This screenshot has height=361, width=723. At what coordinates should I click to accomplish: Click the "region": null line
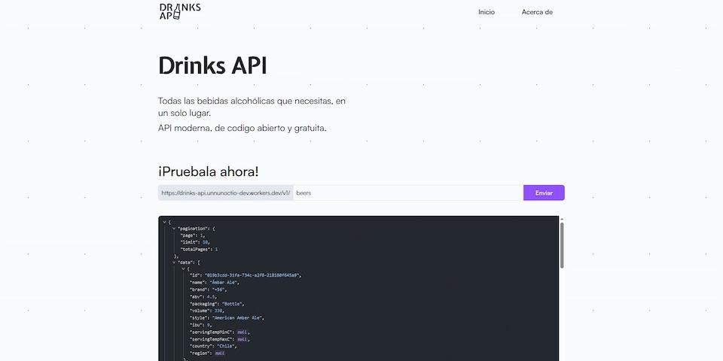point(207,353)
